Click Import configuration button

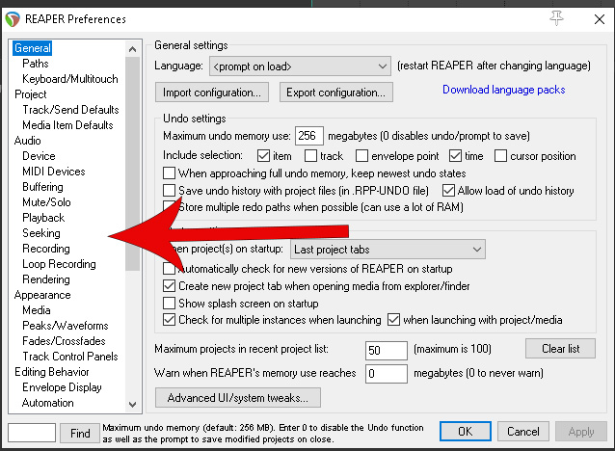tap(212, 93)
